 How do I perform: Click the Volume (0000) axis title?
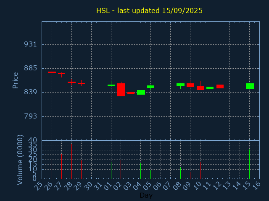[x=20, y=160]
